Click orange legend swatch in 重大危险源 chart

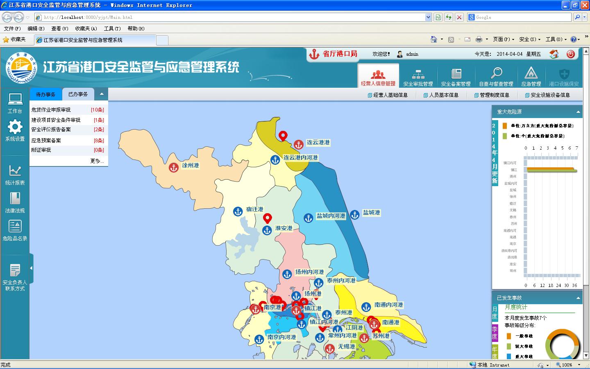coord(505,126)
